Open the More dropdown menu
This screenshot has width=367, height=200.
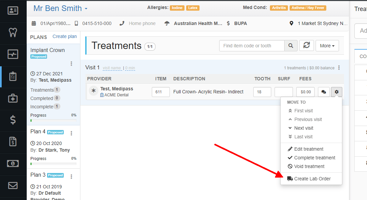327,46
